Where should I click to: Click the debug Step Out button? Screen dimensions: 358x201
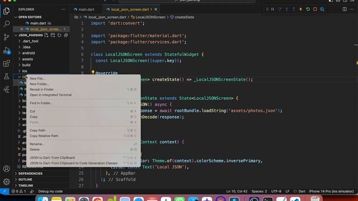(294, 9)
